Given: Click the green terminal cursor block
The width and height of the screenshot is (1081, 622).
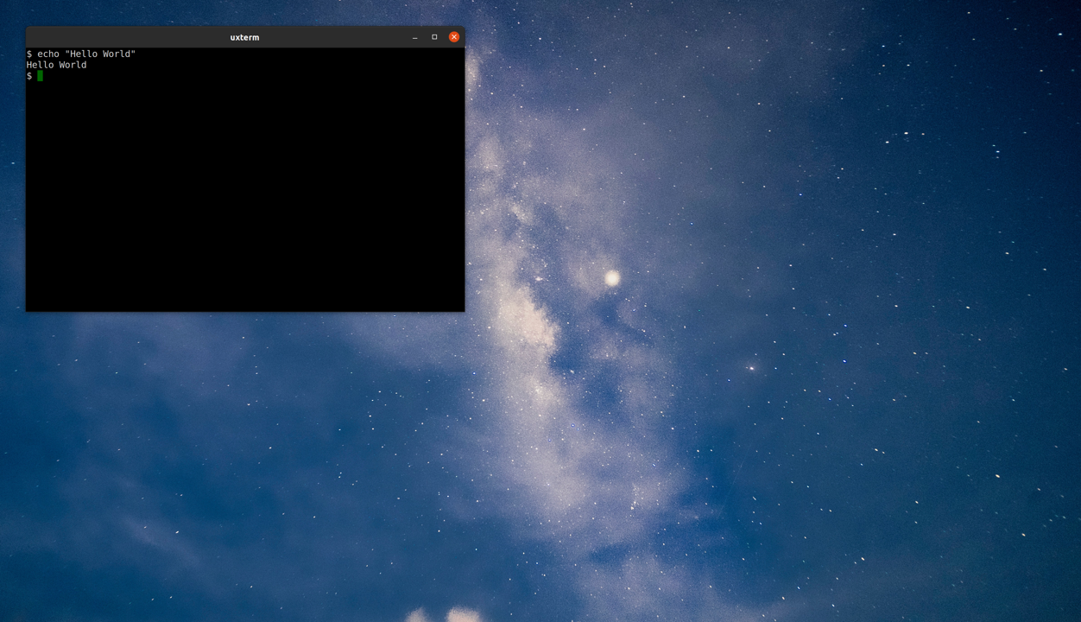Looking at the screenshot, I should pyautogui.click(x=40, y=76).
